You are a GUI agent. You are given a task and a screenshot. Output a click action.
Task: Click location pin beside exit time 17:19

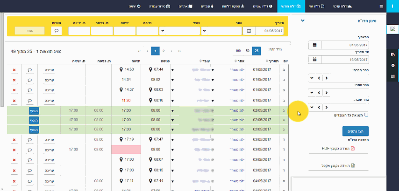point(121,139)
